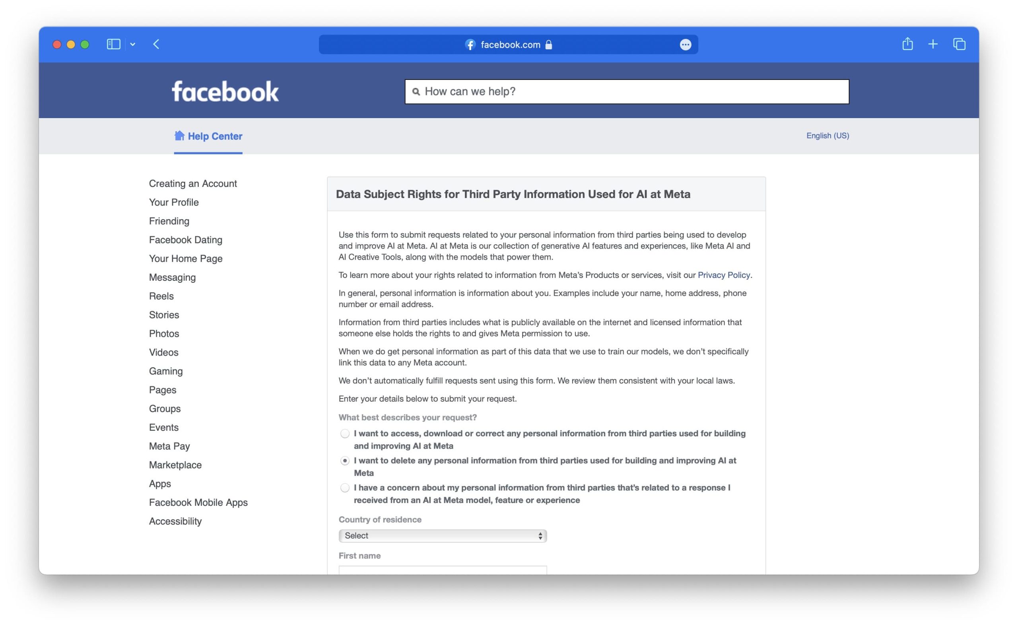Change the language from English (US)

coord(827,135)
